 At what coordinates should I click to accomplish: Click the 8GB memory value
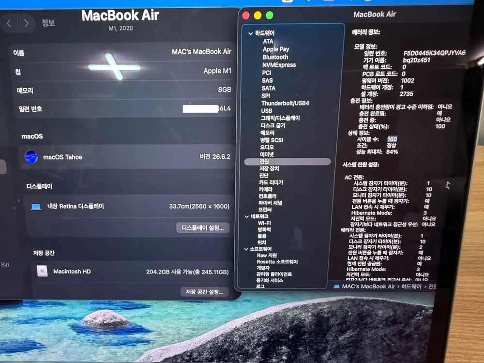click(x=225, y=90)
